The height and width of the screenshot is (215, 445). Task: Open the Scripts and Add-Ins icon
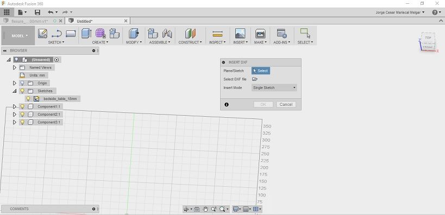tap(281, 34)
